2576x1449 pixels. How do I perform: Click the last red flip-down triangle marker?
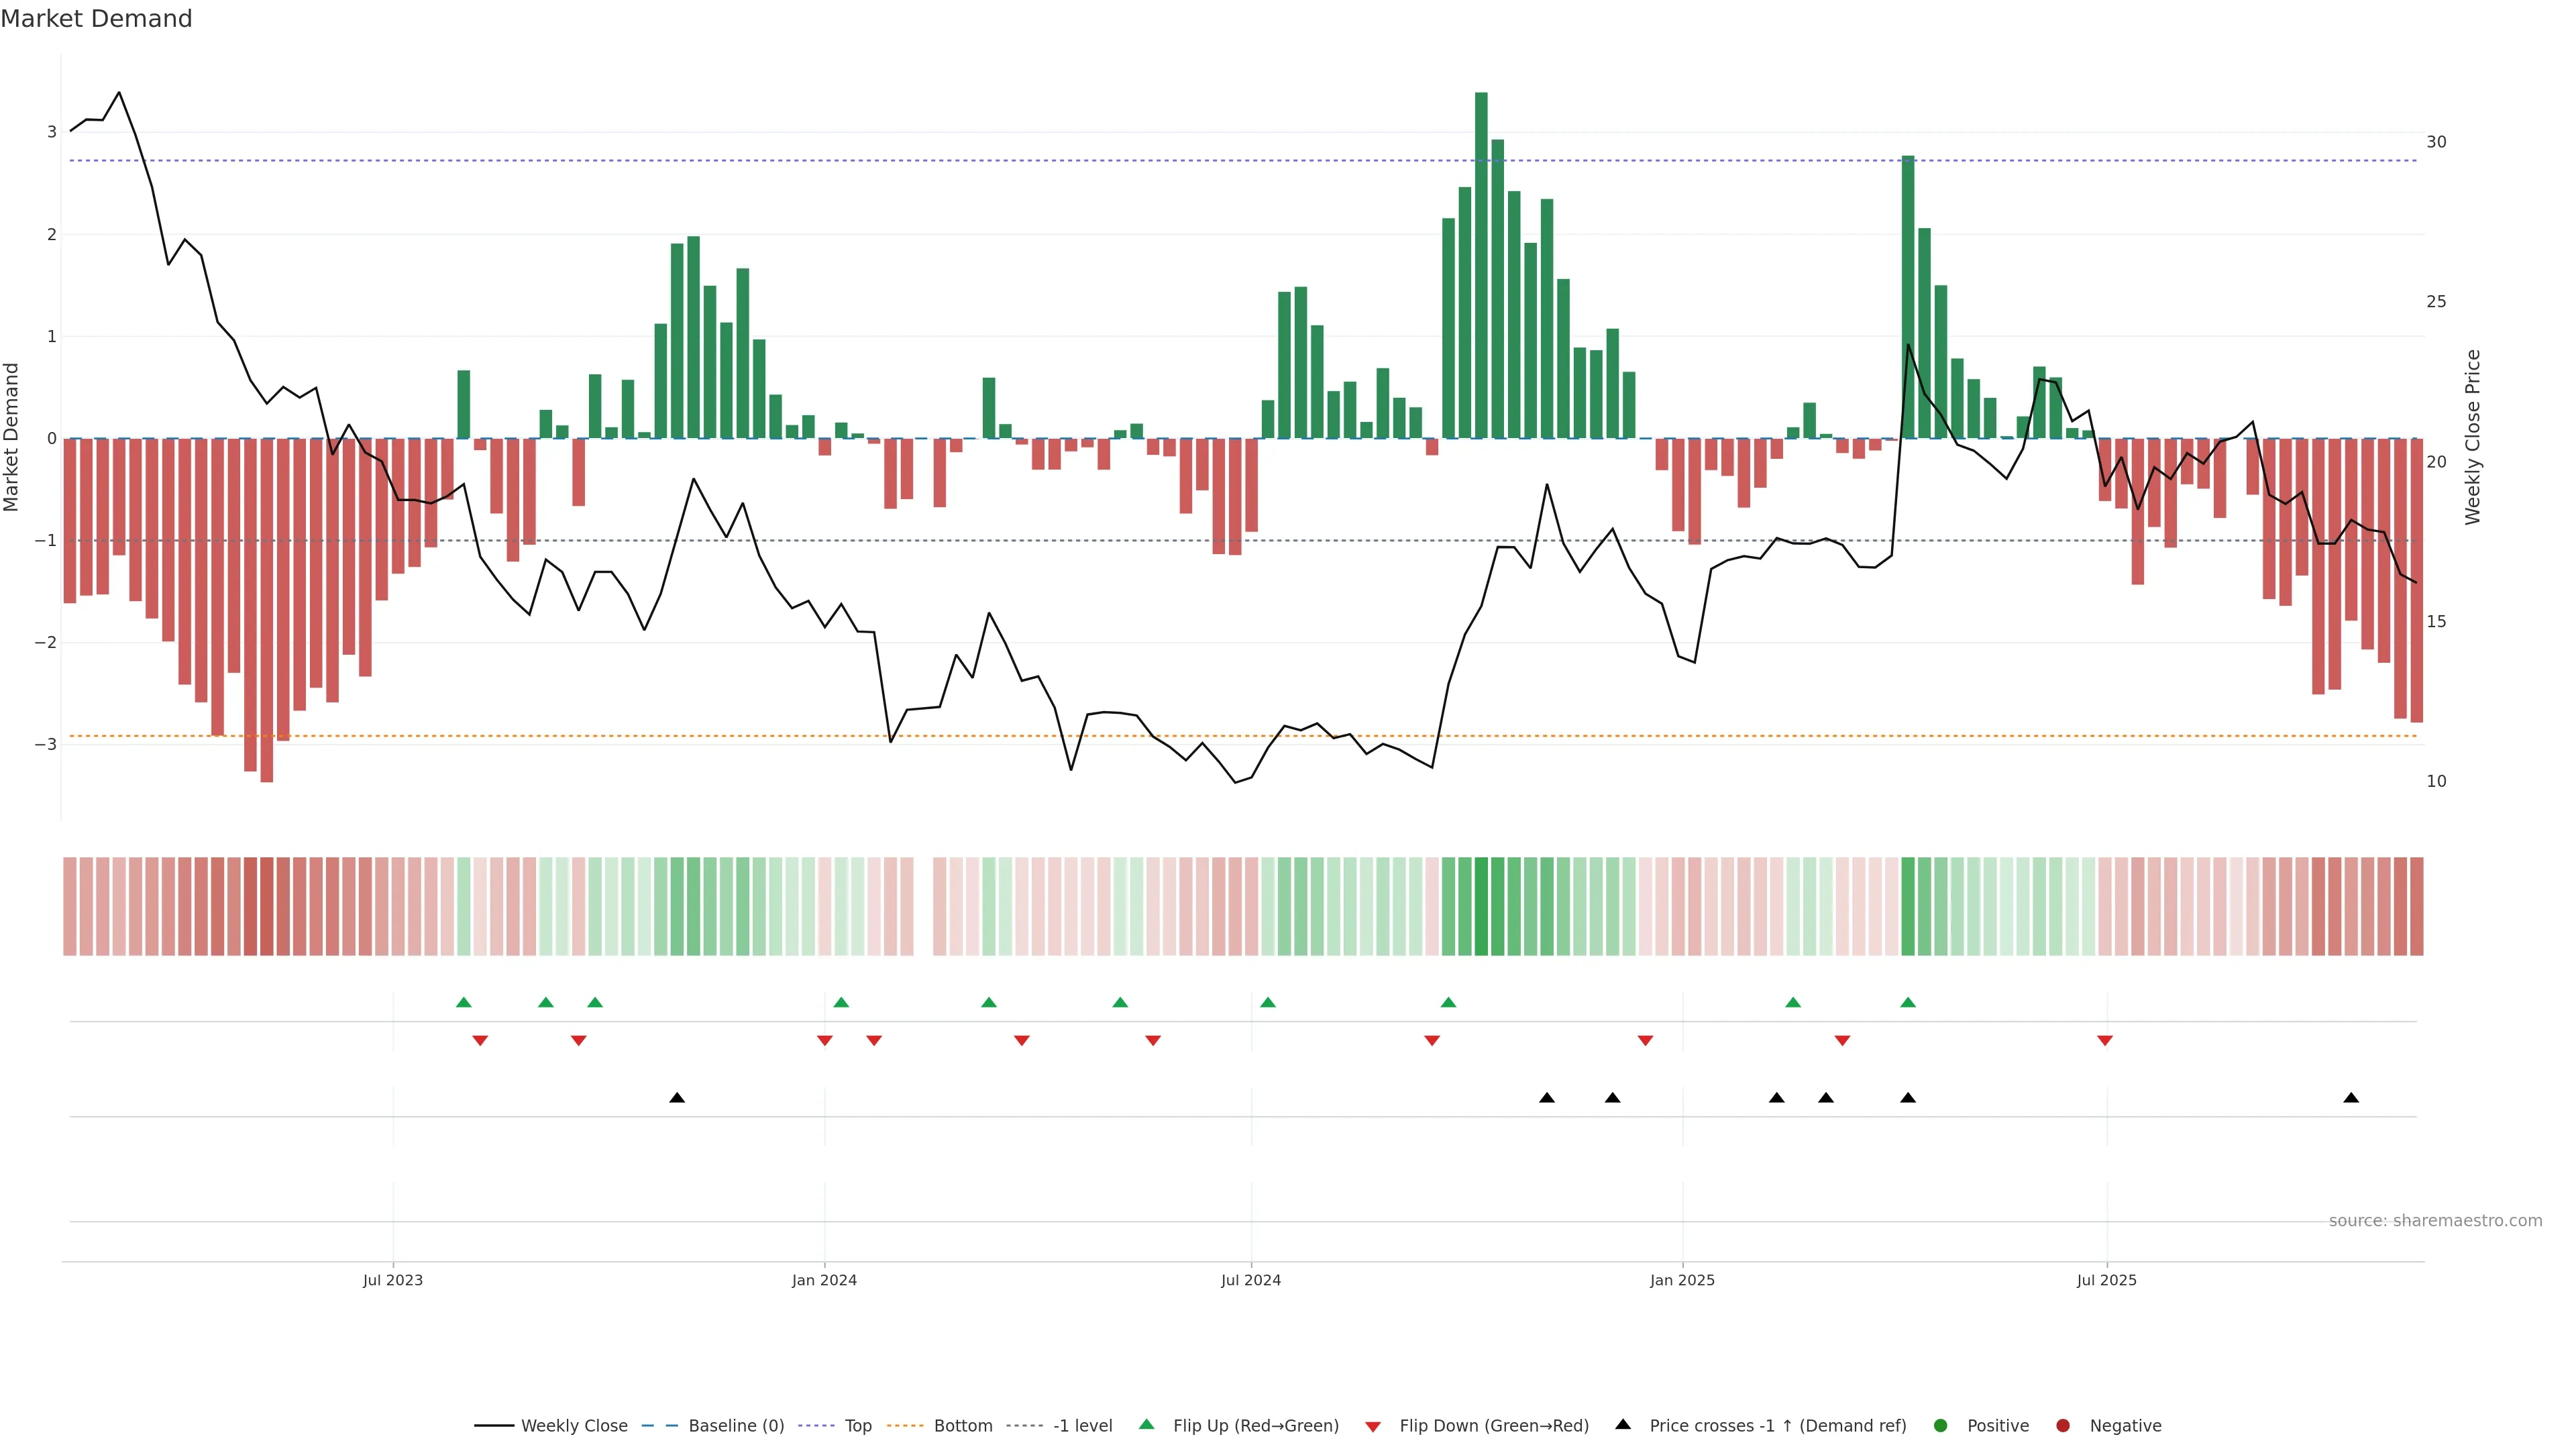(x=2105, y=1041)
